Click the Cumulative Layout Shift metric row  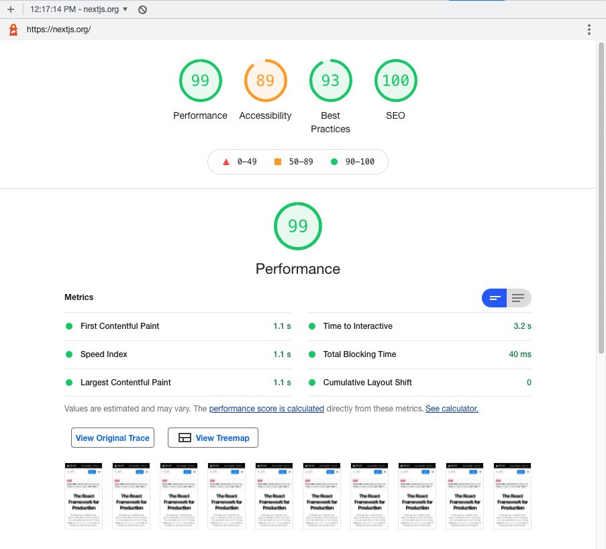(x=419, y=383)
